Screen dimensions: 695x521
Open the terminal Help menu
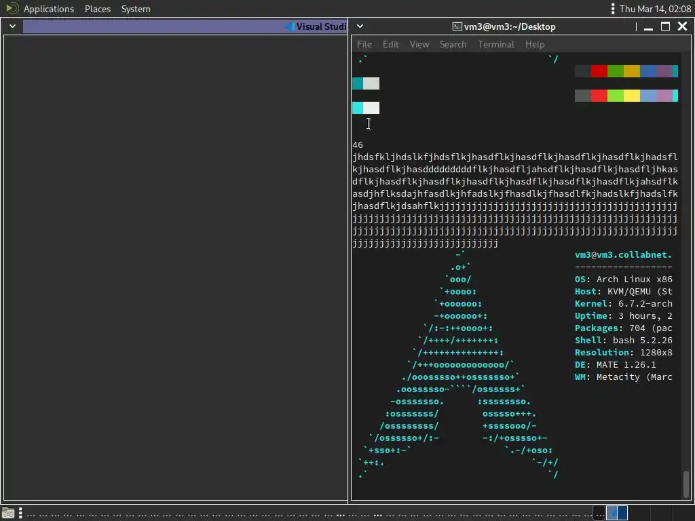(535, 44)
